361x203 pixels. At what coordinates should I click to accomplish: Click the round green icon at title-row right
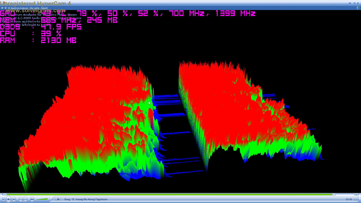point(358,8)
